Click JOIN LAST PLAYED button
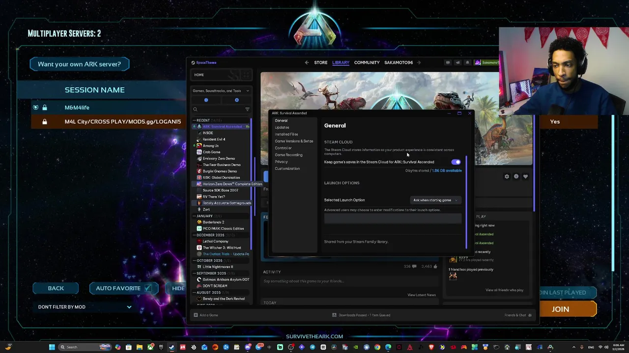The image size is (629, 353). click(568, 292)
